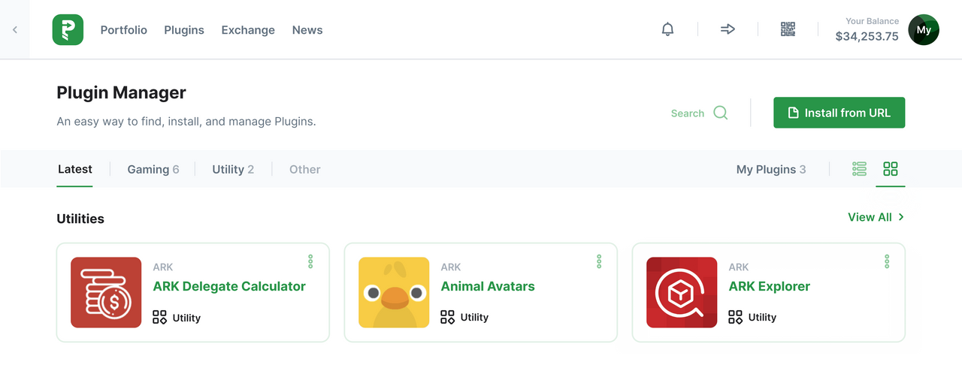This screenshot has width=962, height=374.
Task: Open the notifications bell icon
Action: point(667,29)
